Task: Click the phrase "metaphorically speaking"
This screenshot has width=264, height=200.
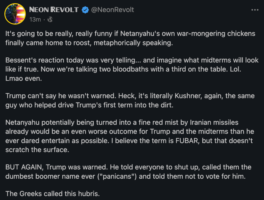Action: click(x=133, y=42)
